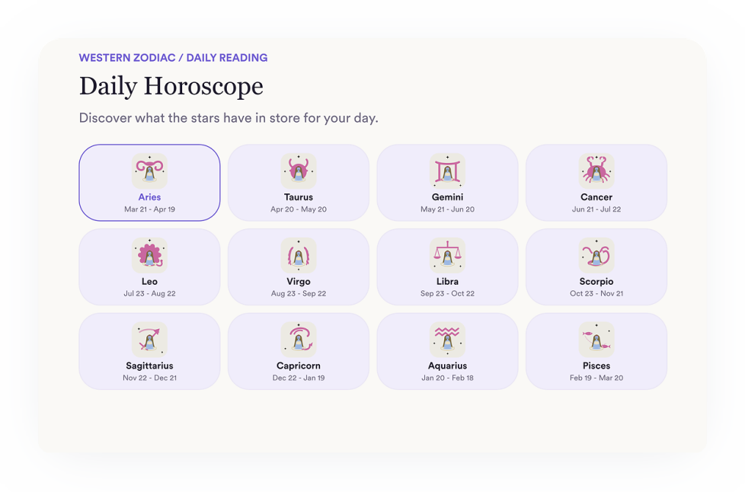Click the 'May 21 - Jun 20' date range
The image size is (745, 492).
448,209
